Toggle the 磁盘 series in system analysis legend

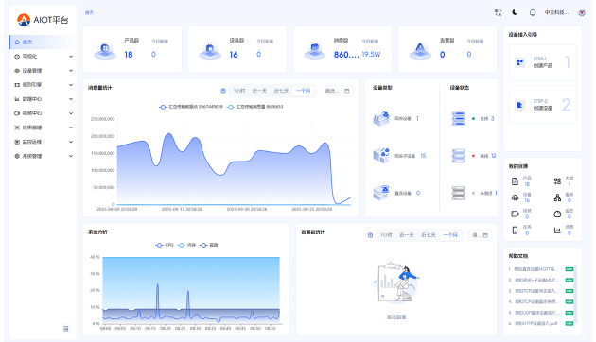click(209, 245)
